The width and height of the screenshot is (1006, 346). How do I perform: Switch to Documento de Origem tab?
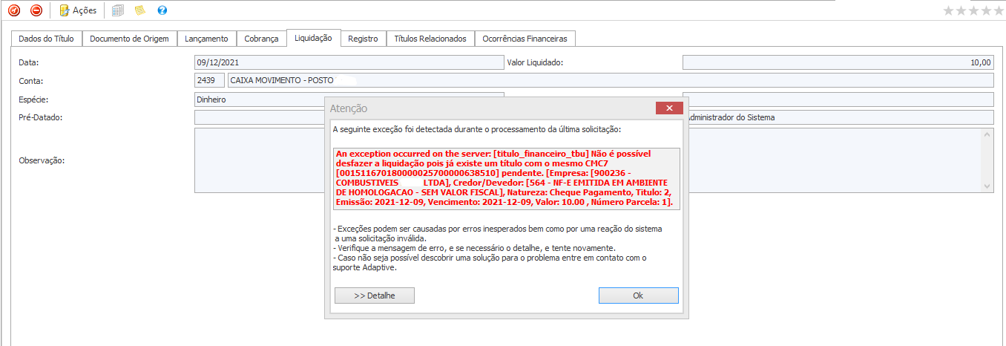[130, 39]
